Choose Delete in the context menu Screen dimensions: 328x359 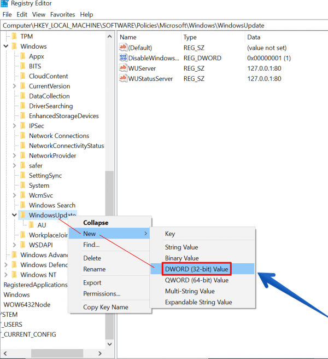[x=110, y=258]
